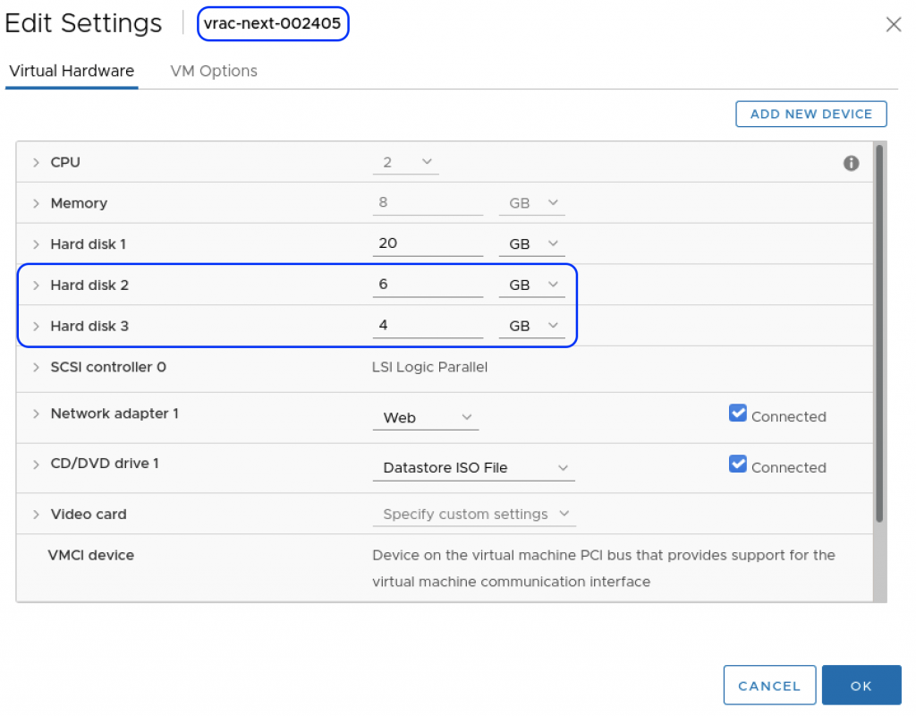Expand Hard disk 1 details
This screenshot has height=716, width=916.
point(37,244)
